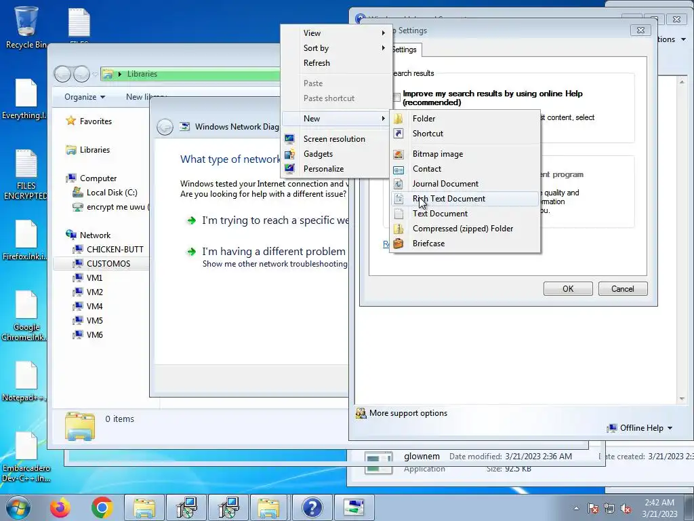Expand the Sort by submenu

click(336, 48)
